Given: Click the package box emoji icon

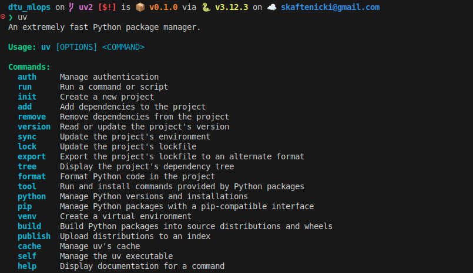Looking at the screenshot, I should coord(139,8).
